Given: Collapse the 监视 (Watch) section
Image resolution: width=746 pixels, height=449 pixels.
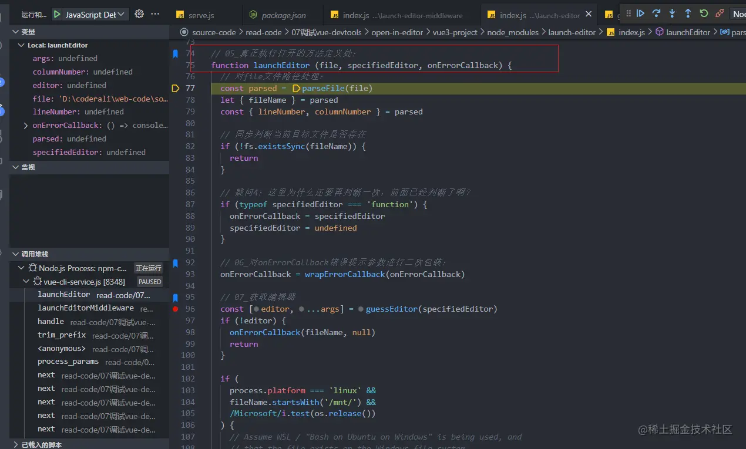Looking at the screenshot, I should [x=15, y=167].
